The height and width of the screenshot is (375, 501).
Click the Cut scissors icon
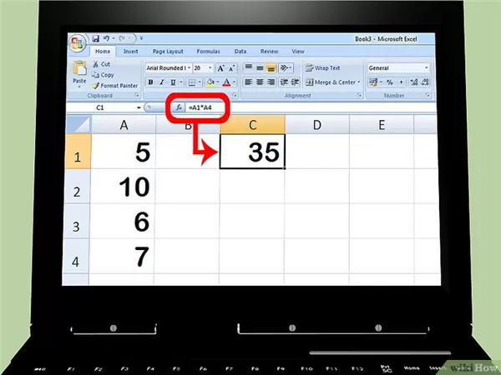click(95, 64)
